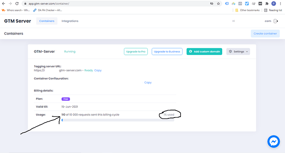Go back with the browser back arrow
This screenshot has width=285, height=153.
point(3,4)
